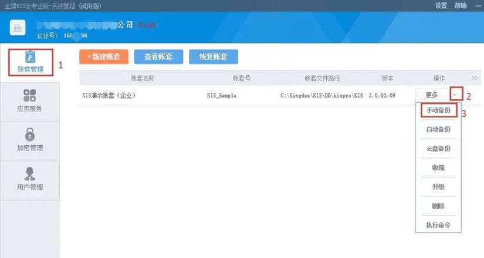Open 应用服务 in the sidebar

[30, 102]
